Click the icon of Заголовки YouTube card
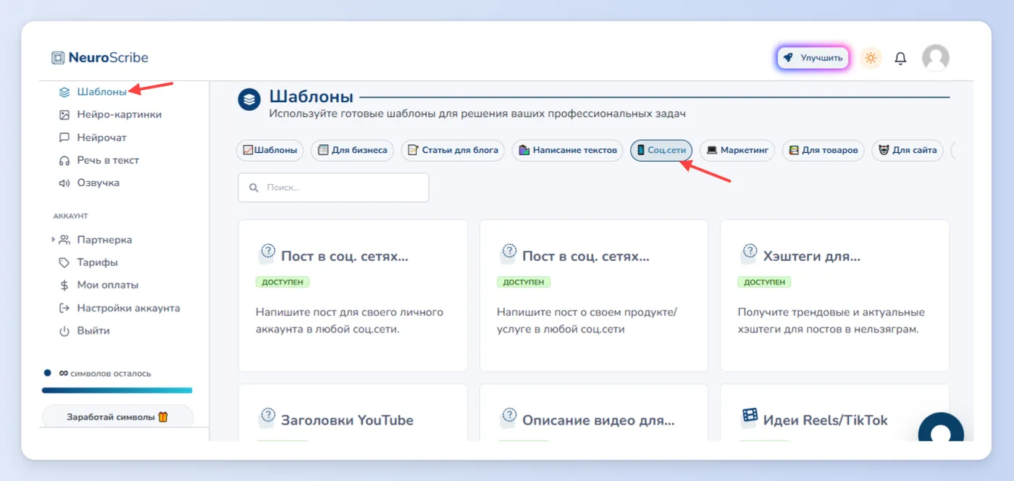The image size is (1014, 481). coord(267,418)
